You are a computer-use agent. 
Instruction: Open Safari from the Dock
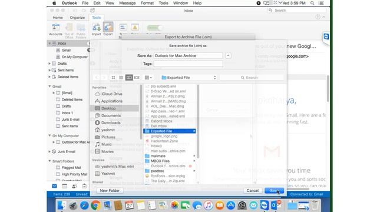pyautogui.click(x=84, y=206)
